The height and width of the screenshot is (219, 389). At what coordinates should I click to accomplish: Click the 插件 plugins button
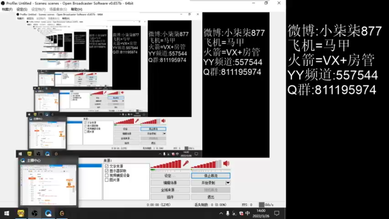click(x=170, y=197)
